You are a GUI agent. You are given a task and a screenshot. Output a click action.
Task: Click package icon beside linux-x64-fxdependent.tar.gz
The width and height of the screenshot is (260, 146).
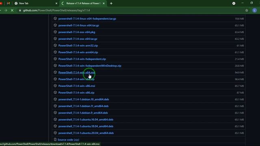55,19
